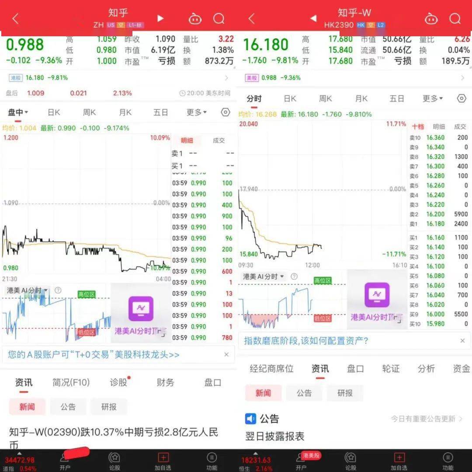472x472 pixels.
Task: Open 翌日披露报表 announcement
Action: coord(275,436)
